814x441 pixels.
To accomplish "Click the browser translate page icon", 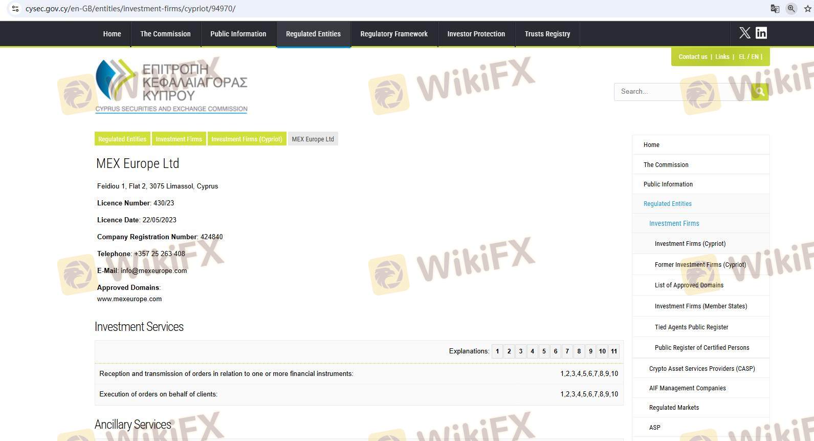I will (x=775, y=9).
